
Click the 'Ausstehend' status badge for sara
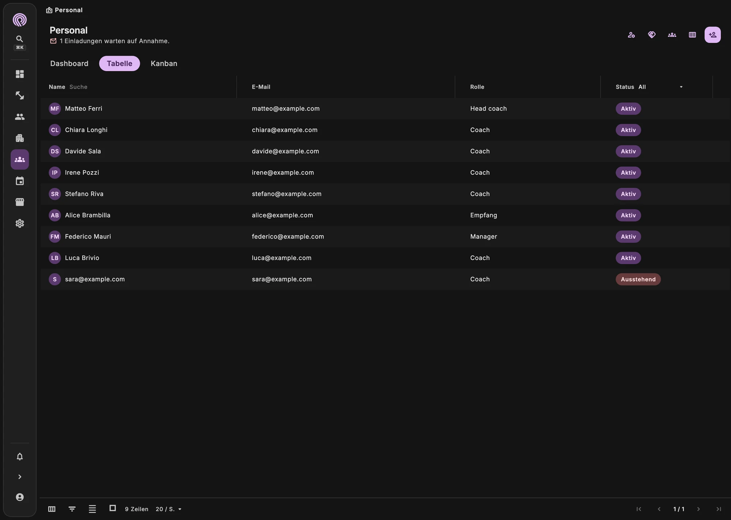(x=638, y=279)
